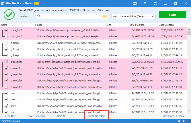Image resolution: width=191 pixels, height=123 pixels.
Task: Click the 5/26/2018 06:00:22 modified date
Action: click(143, 62)
